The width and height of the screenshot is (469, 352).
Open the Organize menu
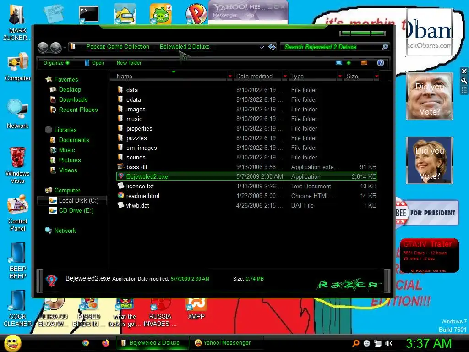tap(56, 63)
